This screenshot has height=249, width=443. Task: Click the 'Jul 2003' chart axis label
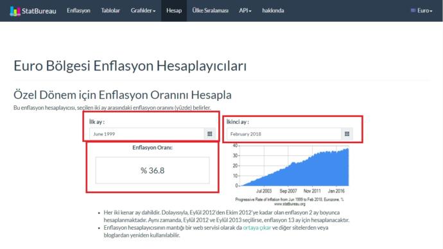264,191
